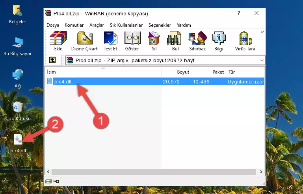Viewport: 303px width, 194px height.
Task: Click the 10,486 packed size value
Action: coord(201,82)
